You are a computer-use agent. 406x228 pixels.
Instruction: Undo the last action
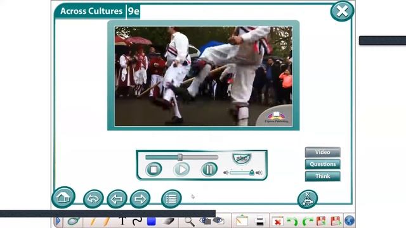(292, 222)
